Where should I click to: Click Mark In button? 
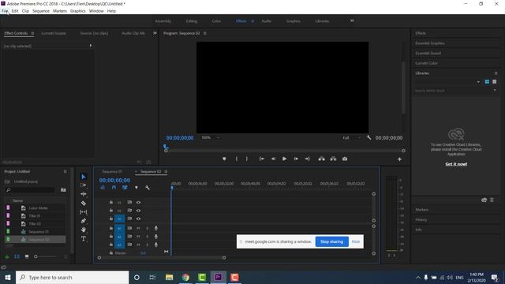[x=237, y=159]
